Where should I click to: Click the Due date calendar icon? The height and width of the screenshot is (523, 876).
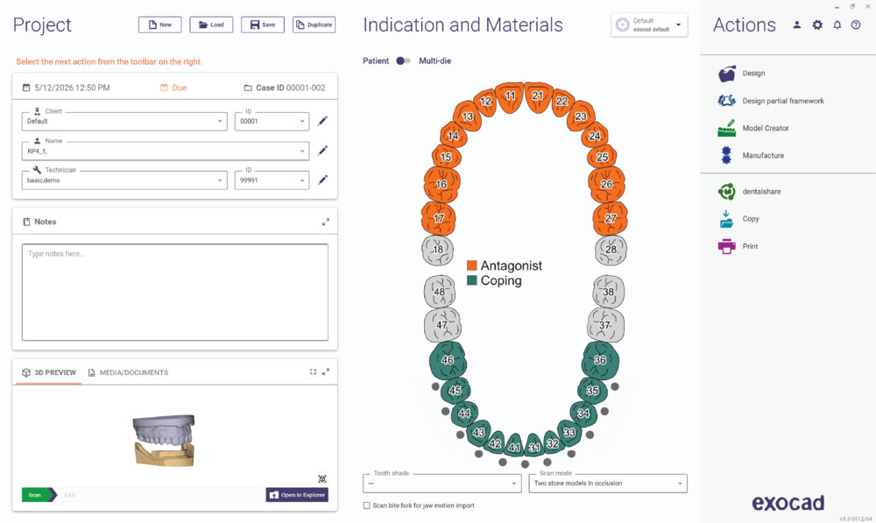[x=164, y=88]
